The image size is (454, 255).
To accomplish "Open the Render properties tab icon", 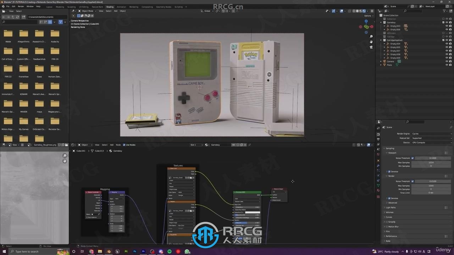I will coord(378,134).
